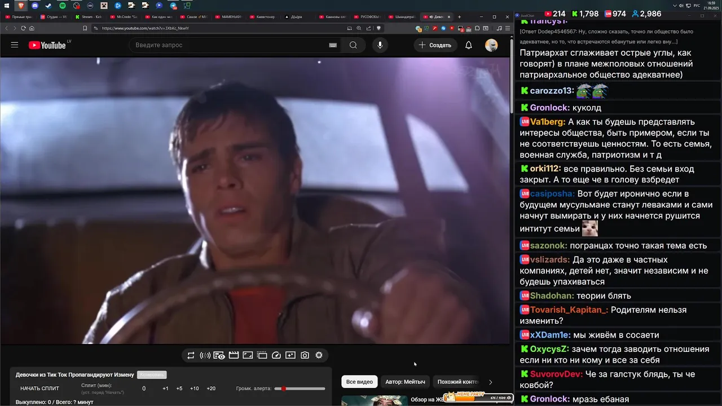Select the Автор: Мейтыч filter chip
This screenshot has width=722, height=406.
405,382
